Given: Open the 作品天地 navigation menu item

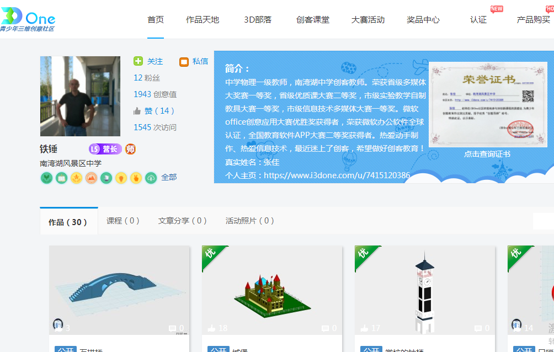Looking at the screenshot, I should [x=203, y=20].
